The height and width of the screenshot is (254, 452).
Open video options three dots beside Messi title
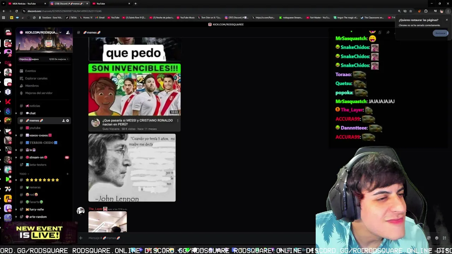point(178,121)
